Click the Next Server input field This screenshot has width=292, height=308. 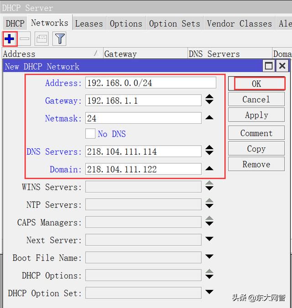click(143, 240)
